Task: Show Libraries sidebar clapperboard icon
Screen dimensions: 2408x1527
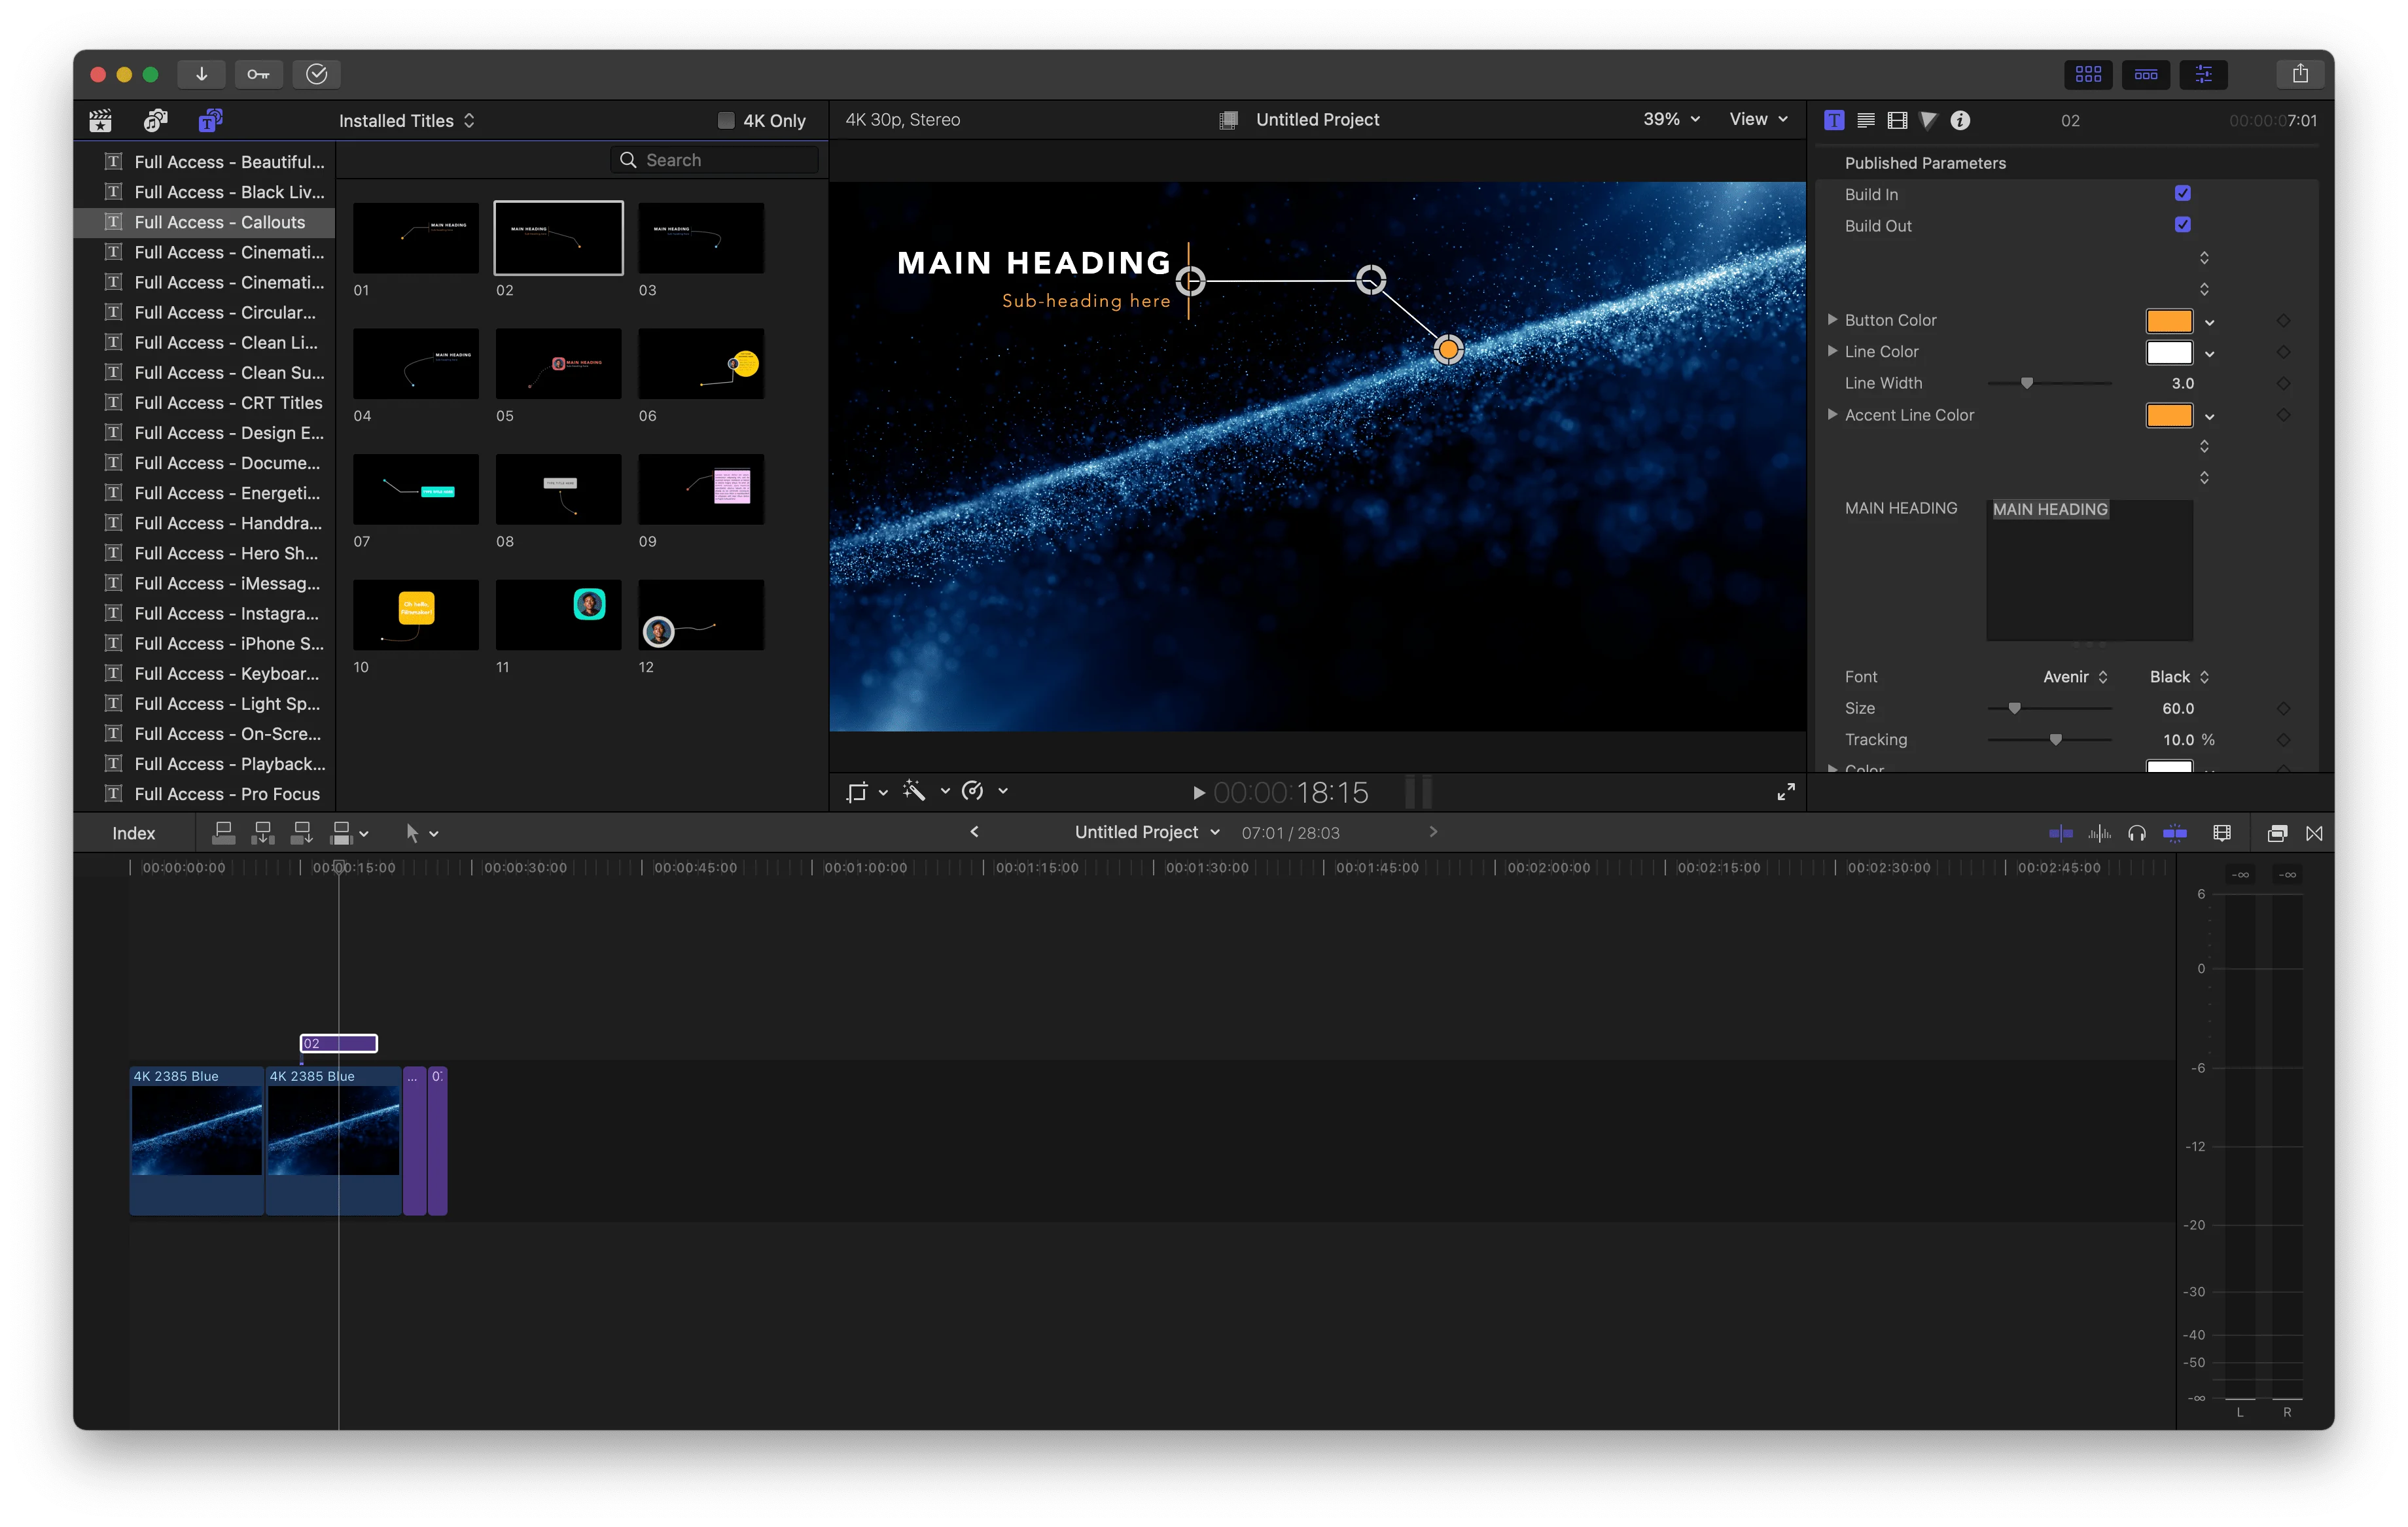Action: (100, 121)
